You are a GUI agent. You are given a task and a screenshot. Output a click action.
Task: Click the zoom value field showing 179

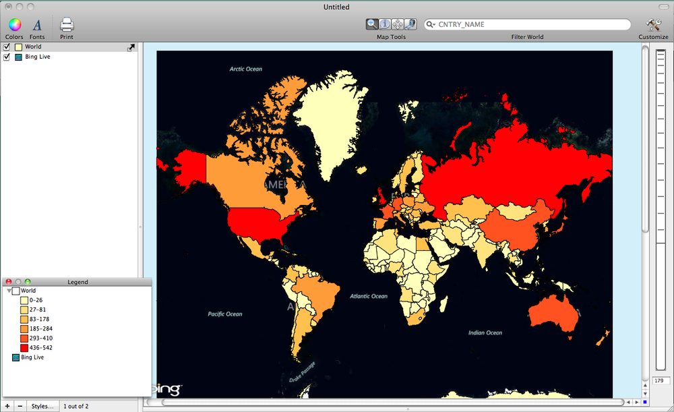click(x=659, y=381)
